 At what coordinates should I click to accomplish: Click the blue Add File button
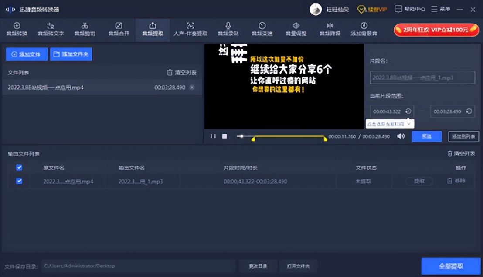[x=27, y=54]
